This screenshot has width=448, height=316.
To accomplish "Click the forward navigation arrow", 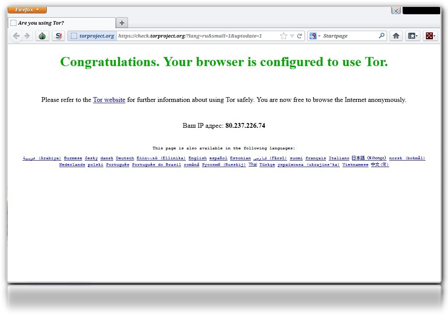I will click(27, 36).
